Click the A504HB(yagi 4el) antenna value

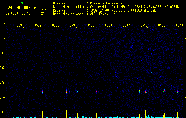(104, 14)
